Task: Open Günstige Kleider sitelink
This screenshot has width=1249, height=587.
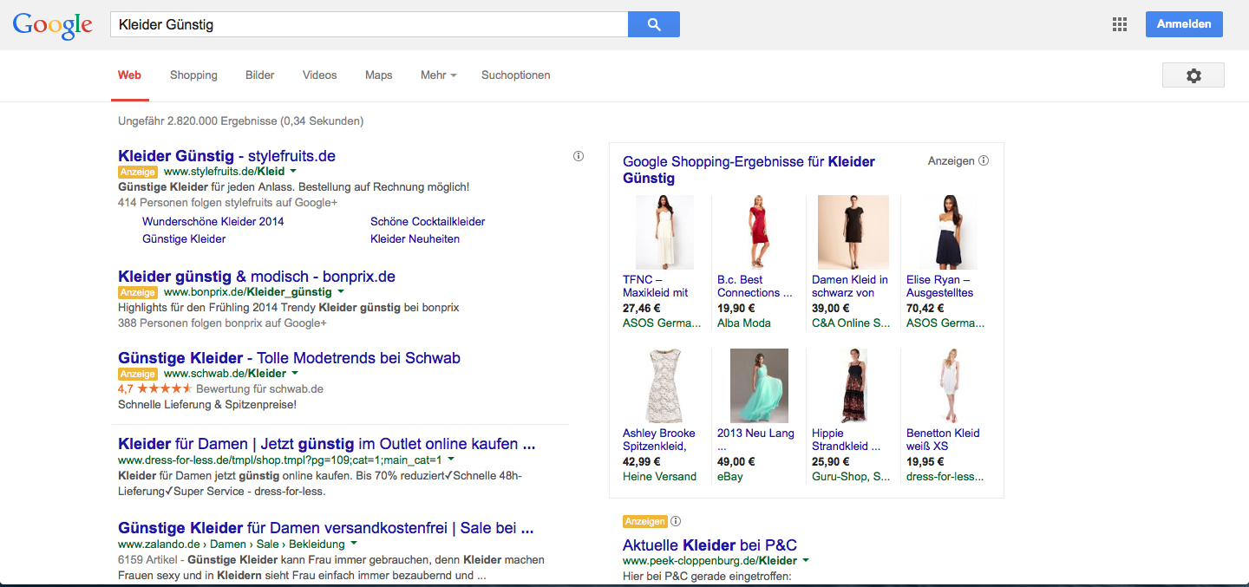Action: pyautogui.click(x=184, y=238)
